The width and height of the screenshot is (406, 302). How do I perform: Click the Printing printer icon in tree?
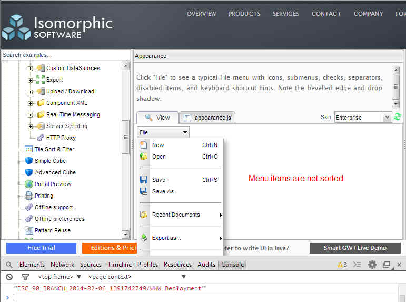tap(29, 196)
